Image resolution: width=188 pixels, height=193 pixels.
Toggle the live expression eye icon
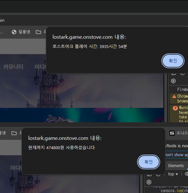(186, 174)
